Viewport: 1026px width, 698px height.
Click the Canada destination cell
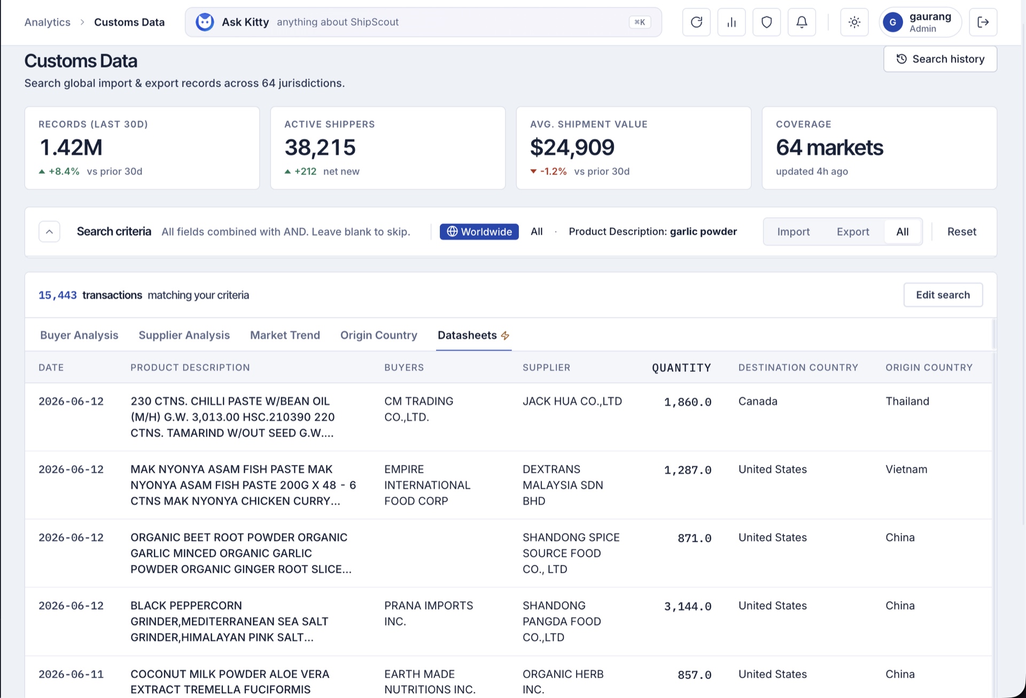[x=757, y=401]
